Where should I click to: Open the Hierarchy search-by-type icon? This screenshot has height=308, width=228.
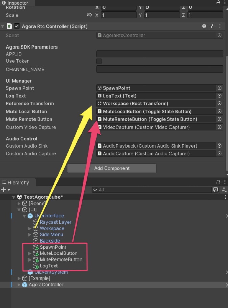(215, 190)
